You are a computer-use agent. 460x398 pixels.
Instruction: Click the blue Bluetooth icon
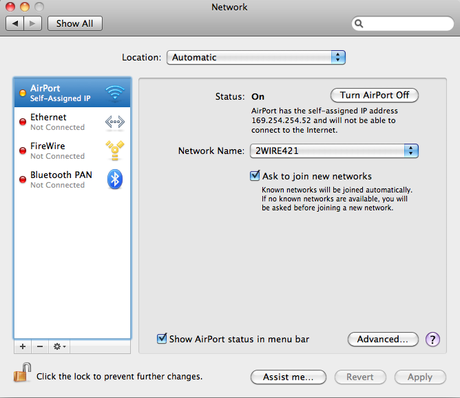pyautogui.click(x=115, y=179)
